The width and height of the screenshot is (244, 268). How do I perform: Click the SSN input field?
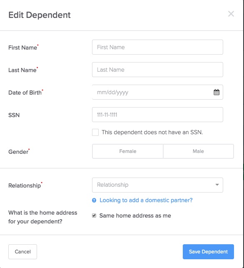(x=157, y=115)
